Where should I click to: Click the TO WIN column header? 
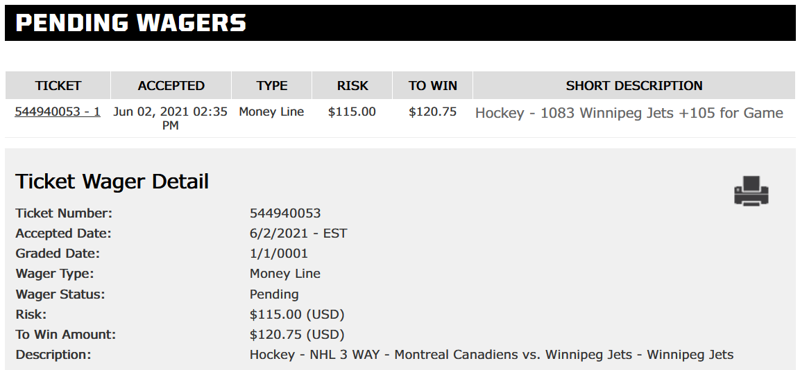433,86
